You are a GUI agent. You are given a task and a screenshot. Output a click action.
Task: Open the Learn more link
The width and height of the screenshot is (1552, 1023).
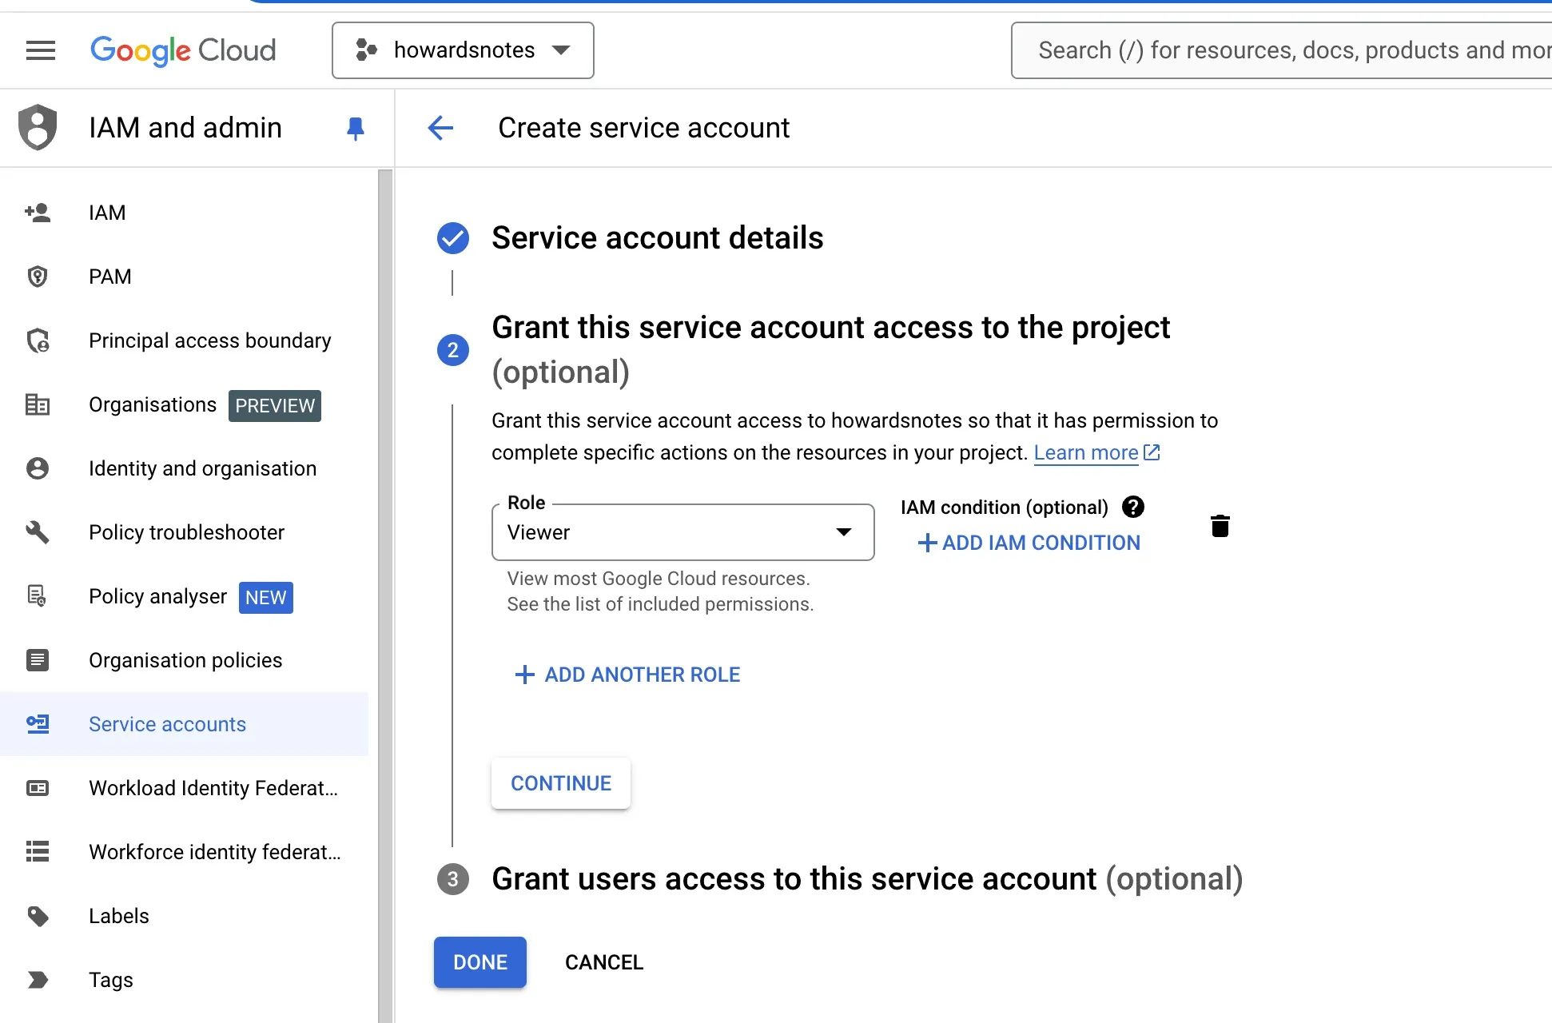point(1086,452)
